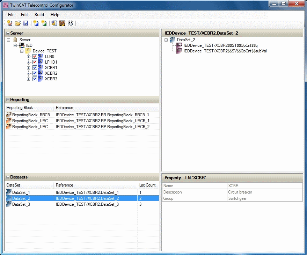Click the DS icon of DataSet_3 row
The height and width of the screenshot is (255, 307).
coord(8,204)
